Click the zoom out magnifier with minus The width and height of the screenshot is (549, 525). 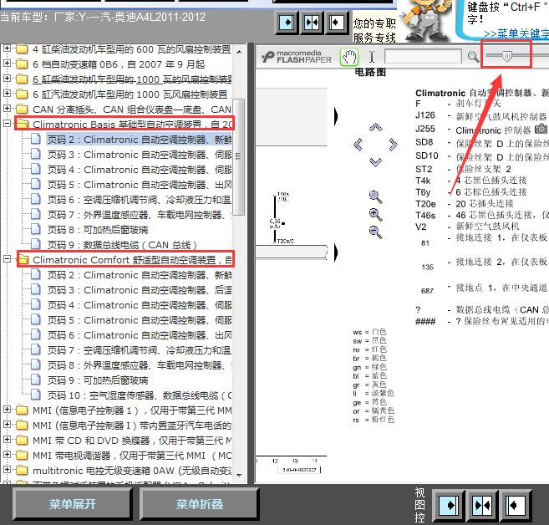[x=375, y=232]
